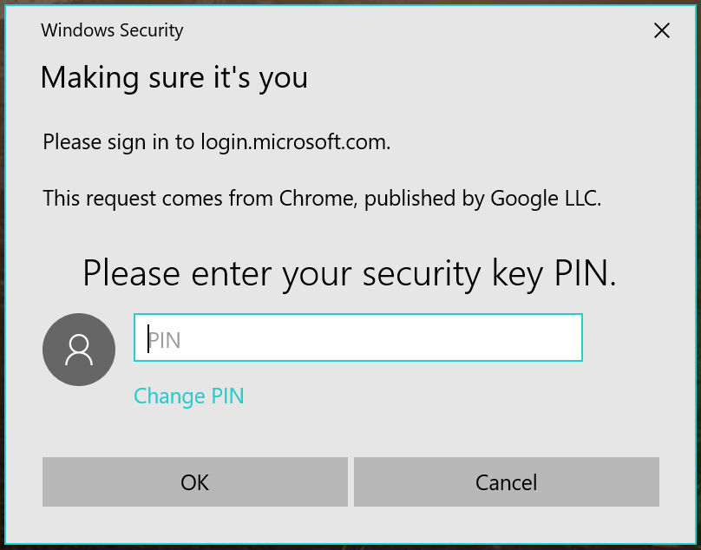Click the "Please sign in to" text

119,141
